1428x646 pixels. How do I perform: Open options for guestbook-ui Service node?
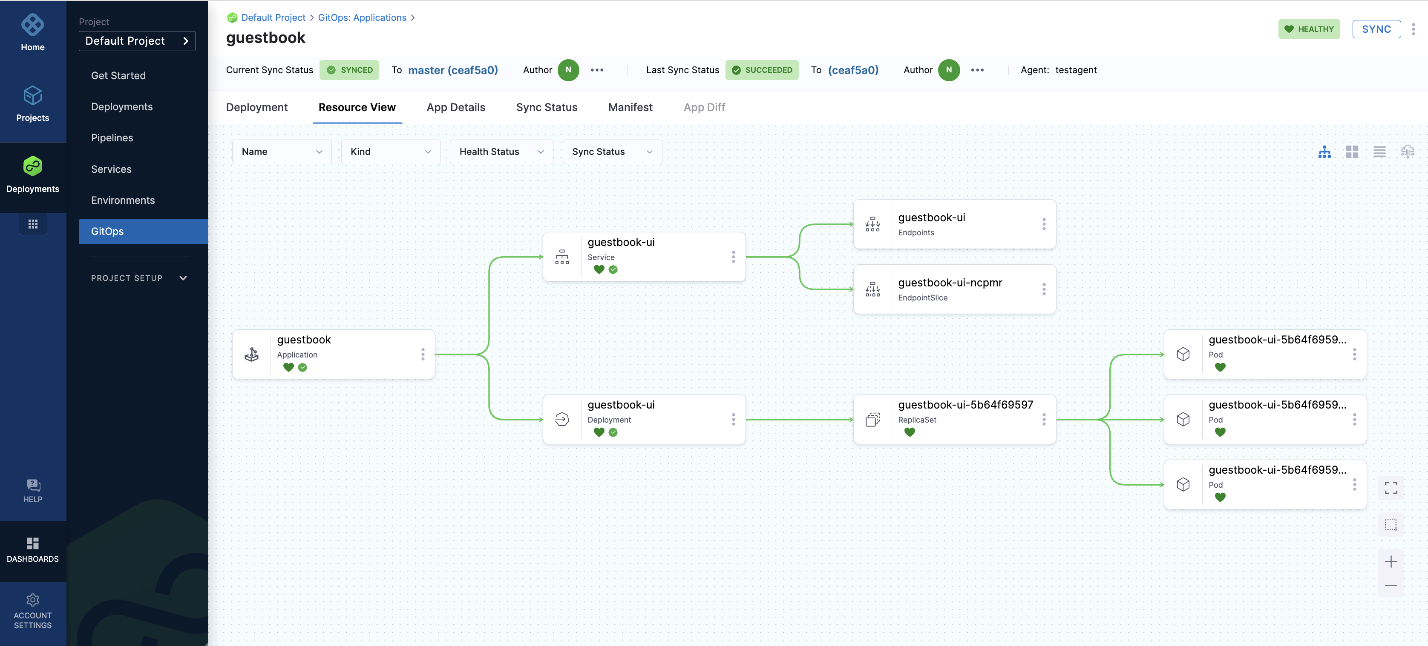(x=733, y=257)
